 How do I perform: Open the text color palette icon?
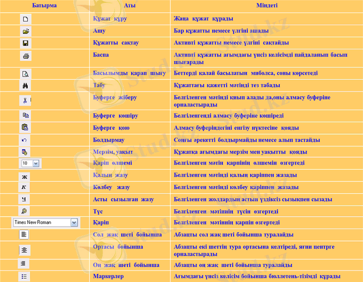pyautogui.click(x=24, y=211)
